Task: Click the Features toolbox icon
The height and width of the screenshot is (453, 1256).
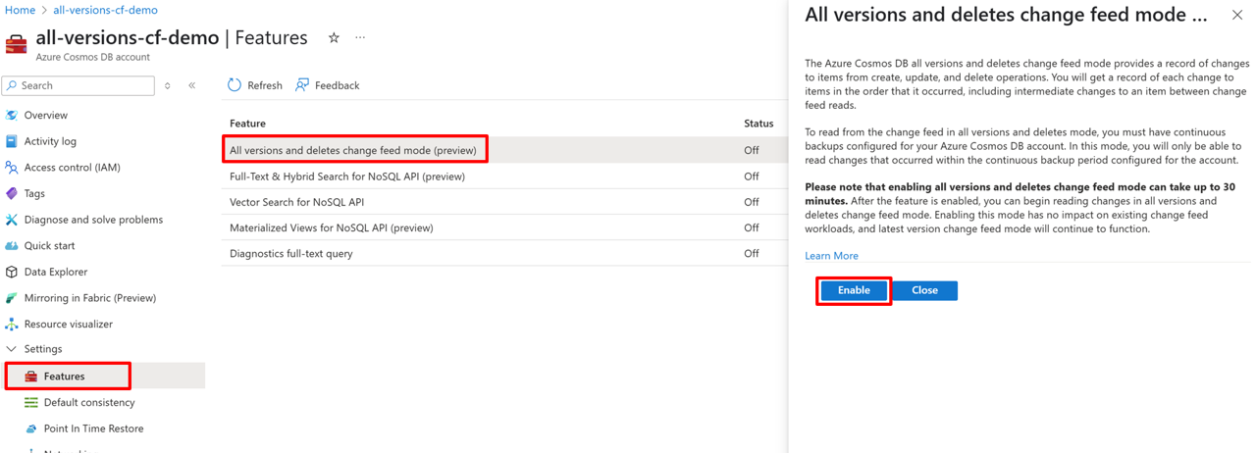Action: (31, 377)
